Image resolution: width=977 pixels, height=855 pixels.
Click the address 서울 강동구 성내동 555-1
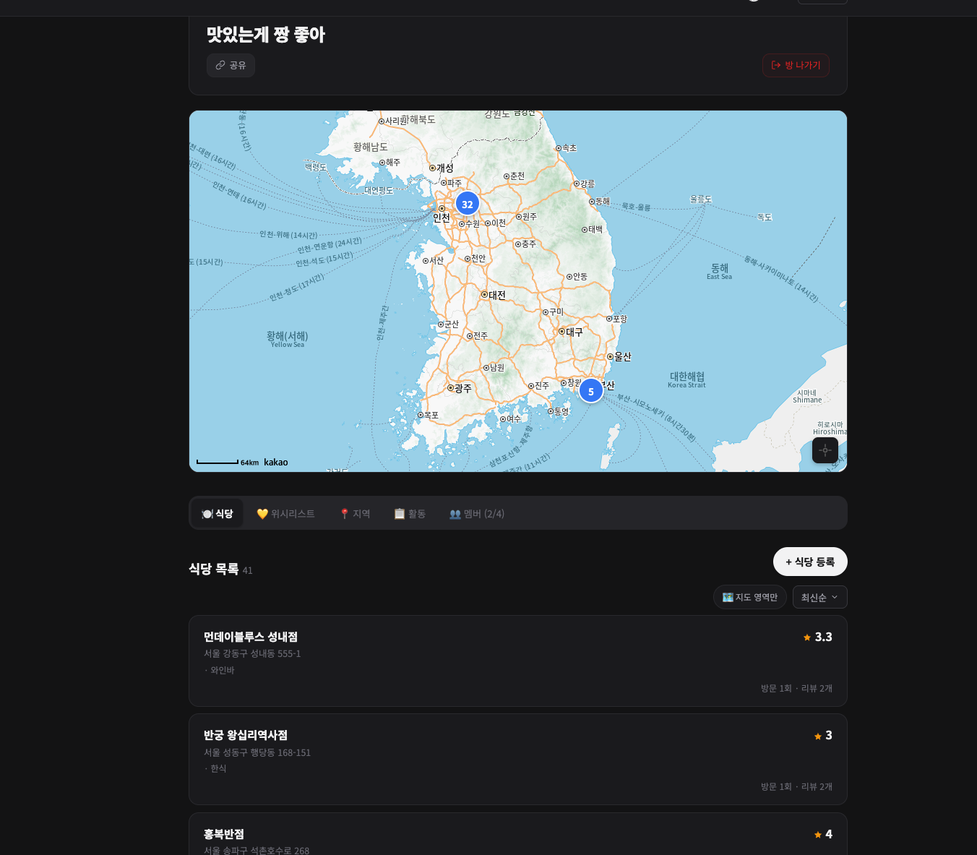pos(252,653)
